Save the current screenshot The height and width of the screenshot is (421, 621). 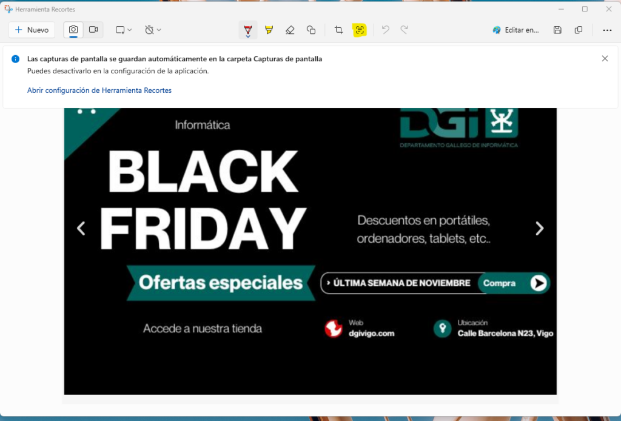pyautogui.click(x=557, y=29)
